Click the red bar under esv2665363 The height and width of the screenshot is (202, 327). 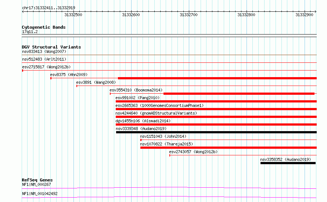[216, 109]
